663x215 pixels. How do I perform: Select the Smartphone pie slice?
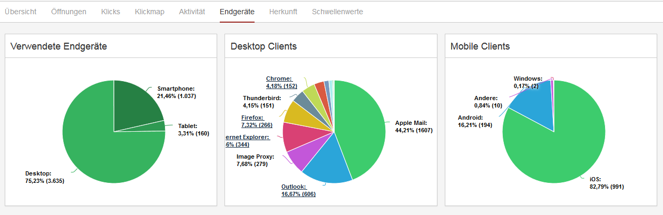click(135, 105)
